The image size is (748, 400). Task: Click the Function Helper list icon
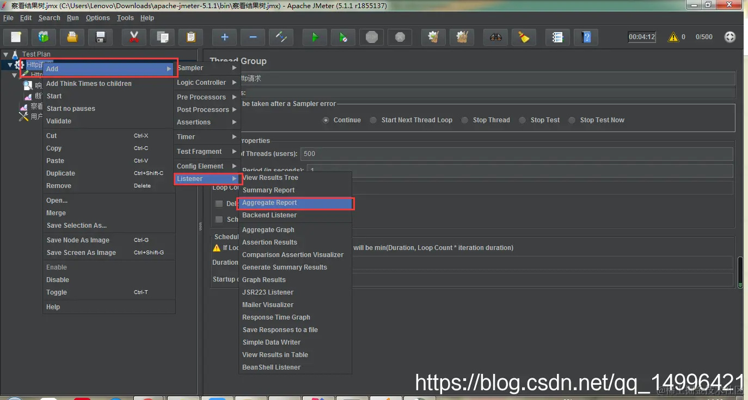click(557, 37)
